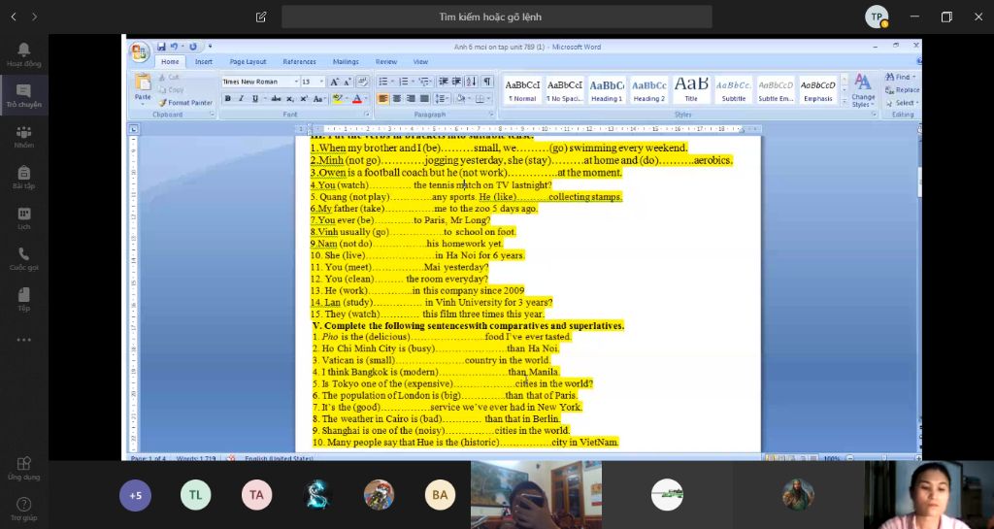This screenshot has width=994, height=529.
Task: Toggle Underline formatting in Word
Action: 255,99
